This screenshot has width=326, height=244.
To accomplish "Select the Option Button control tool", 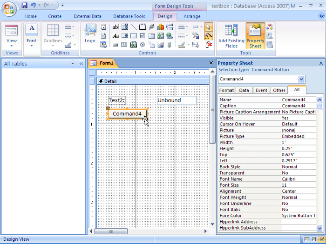I will [x=143, y=45].
